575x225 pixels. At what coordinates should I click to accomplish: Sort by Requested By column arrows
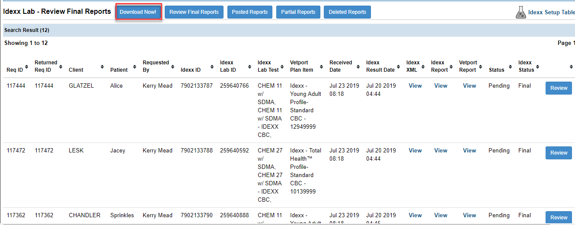pos(173,67)
